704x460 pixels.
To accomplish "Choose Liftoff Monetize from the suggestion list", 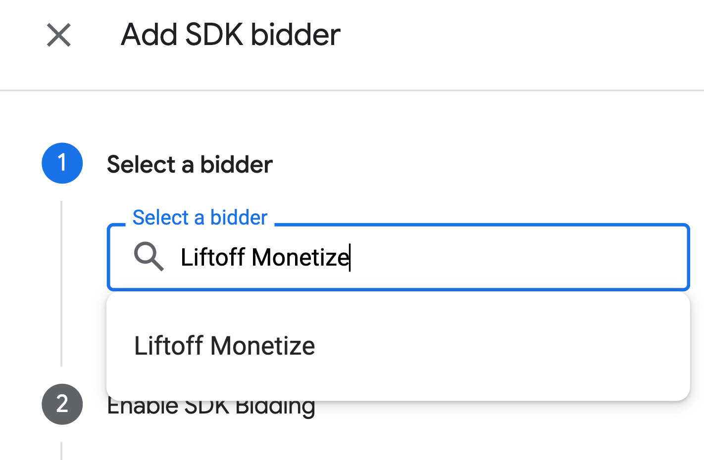I will click(x=224, y=346).
